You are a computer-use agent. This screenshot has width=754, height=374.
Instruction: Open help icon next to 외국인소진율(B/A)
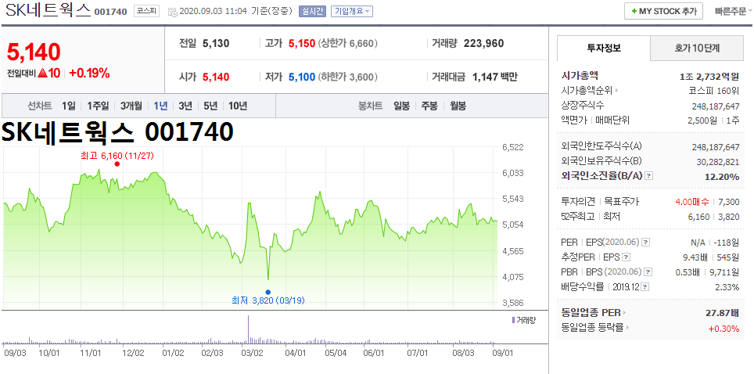tap(648, 176)
